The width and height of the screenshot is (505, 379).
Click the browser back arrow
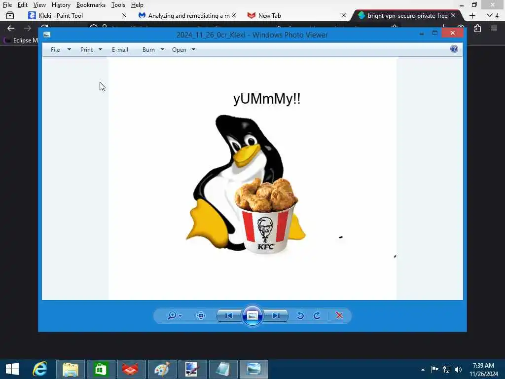point(11,28)
